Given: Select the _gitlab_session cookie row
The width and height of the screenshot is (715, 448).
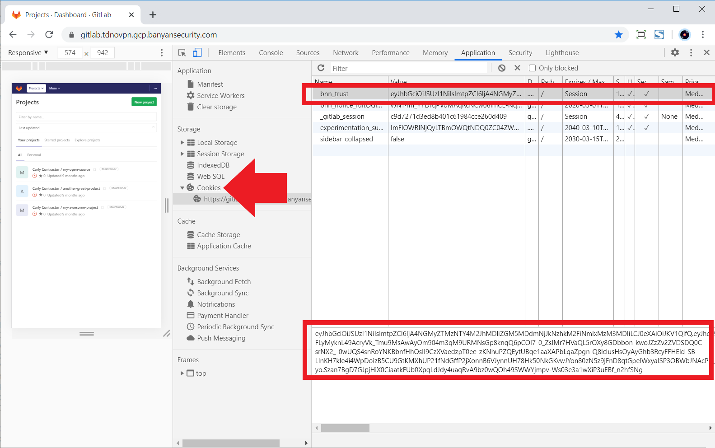Looking at the screenshot, I should click(342, 117).
